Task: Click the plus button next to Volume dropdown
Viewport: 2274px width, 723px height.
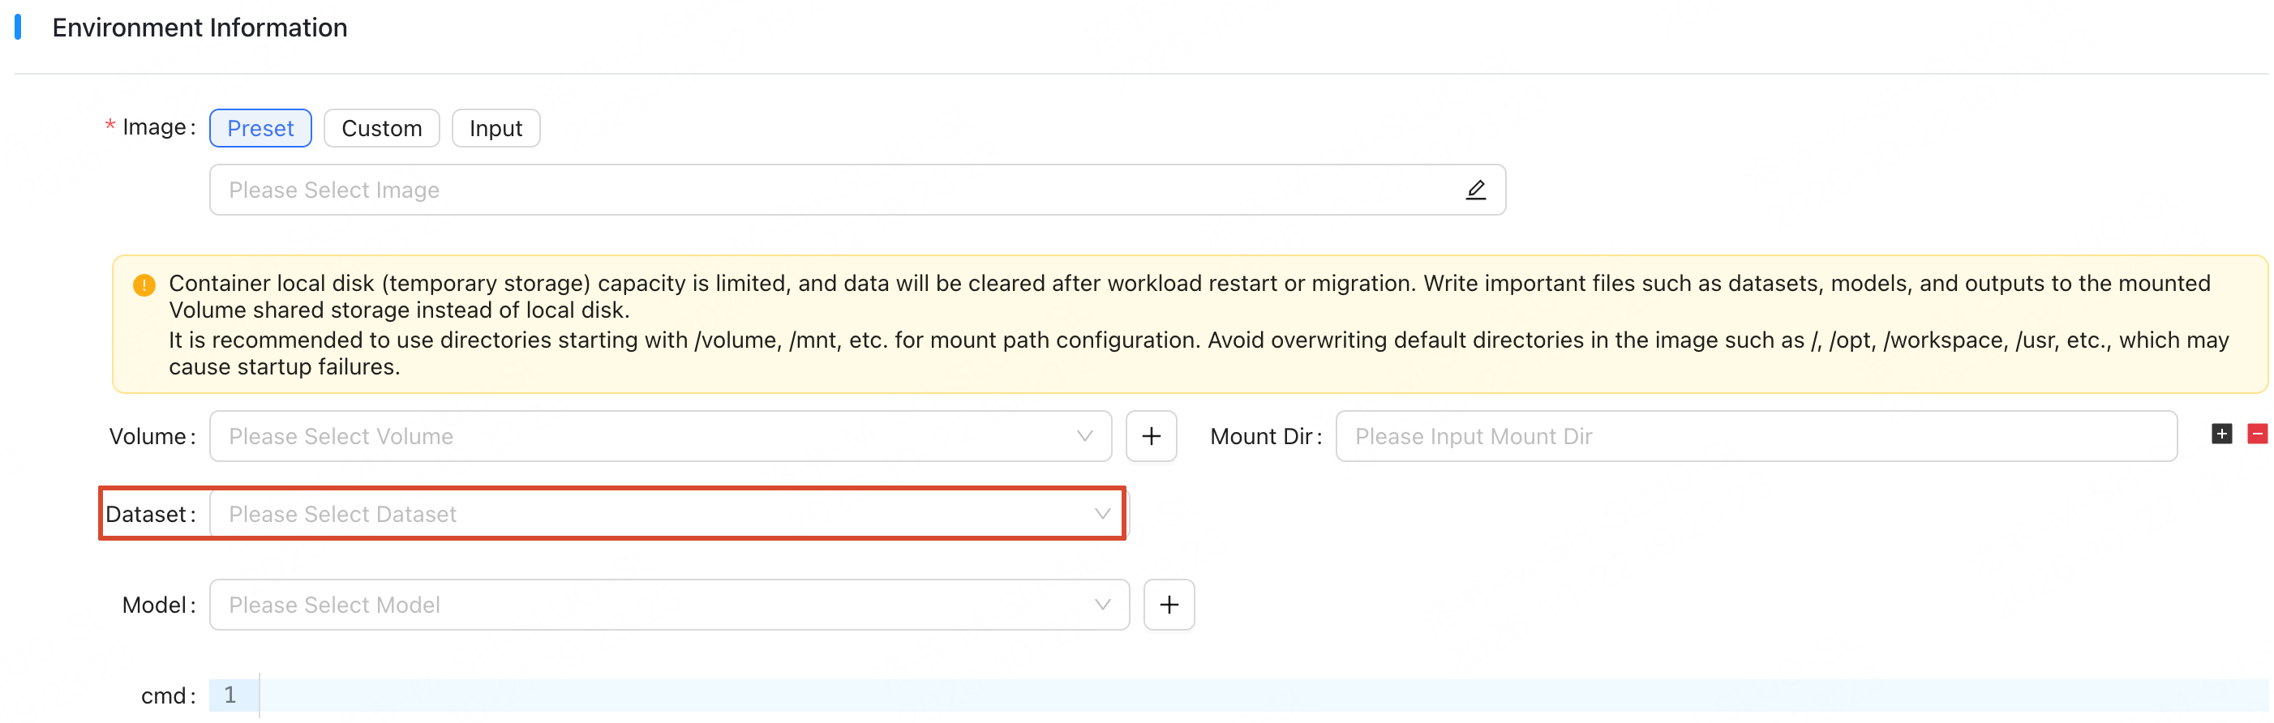Action: (1150, 436)
